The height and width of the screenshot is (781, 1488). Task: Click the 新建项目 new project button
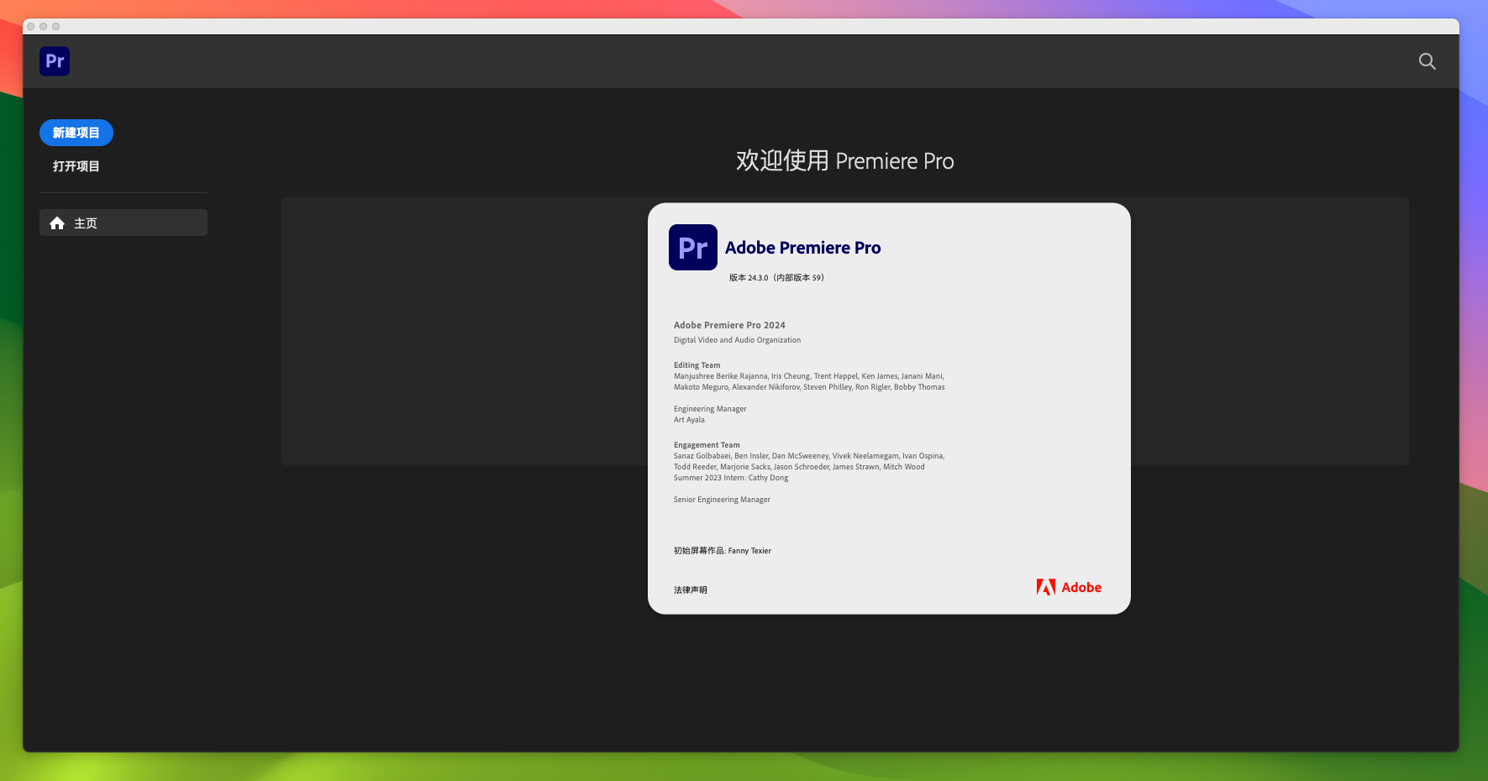[76, 133]
